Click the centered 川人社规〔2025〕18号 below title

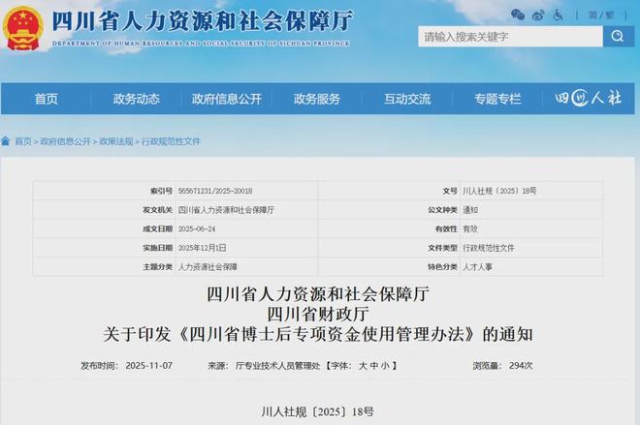click(x=317, y=411)
